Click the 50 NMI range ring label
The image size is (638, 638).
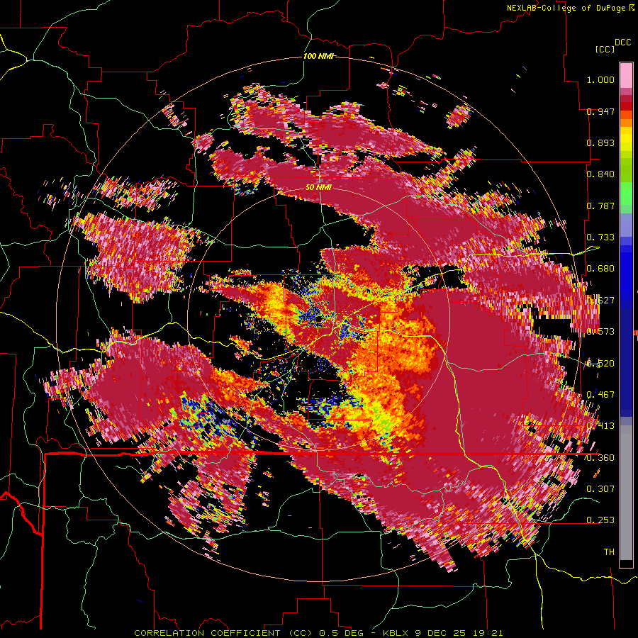[x=318, y=187]
